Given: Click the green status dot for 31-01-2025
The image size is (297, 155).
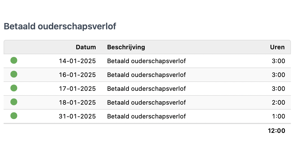Looking at the screenshot, I should pyautogui.click(x=14, y=116).
